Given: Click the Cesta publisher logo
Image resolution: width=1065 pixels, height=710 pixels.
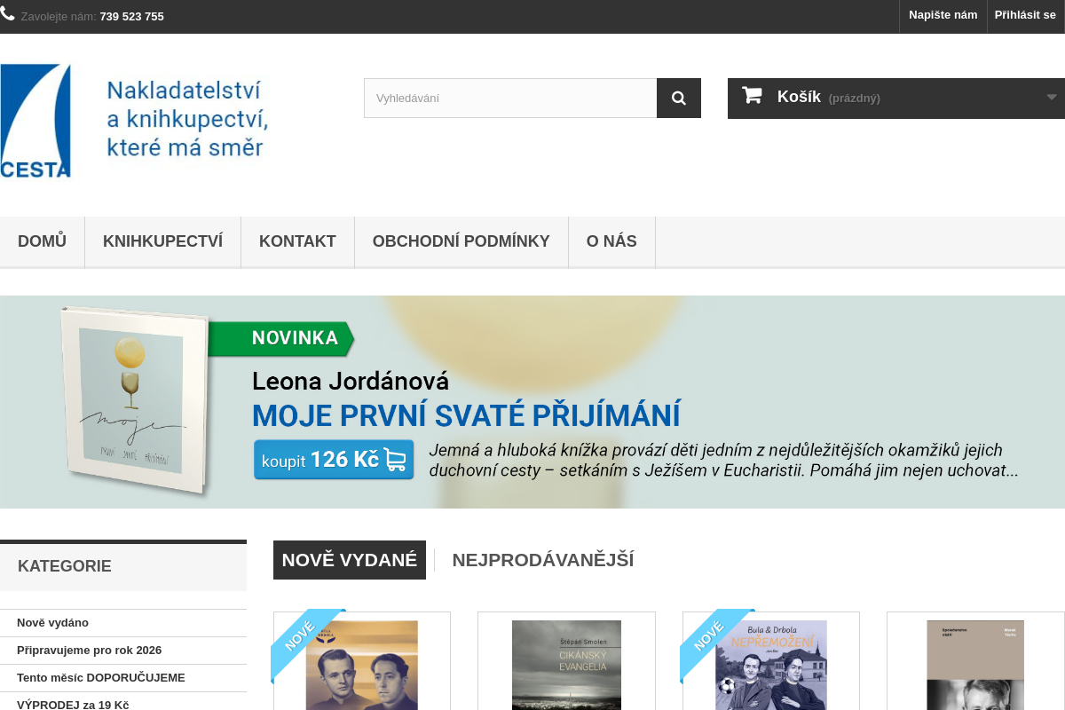Looking at the screenshot, I should pyautogui.click(x=135, y=121).
